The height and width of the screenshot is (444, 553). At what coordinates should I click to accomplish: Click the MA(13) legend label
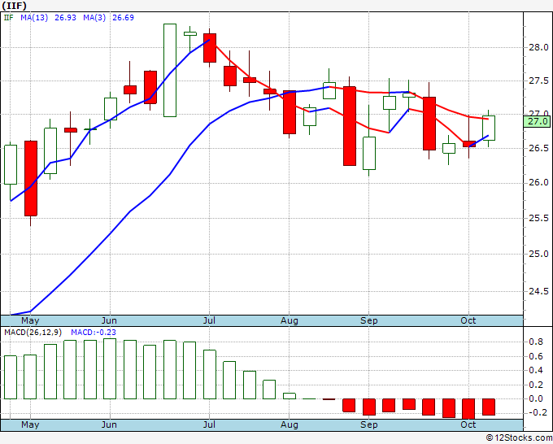click(x=34, y=18)
